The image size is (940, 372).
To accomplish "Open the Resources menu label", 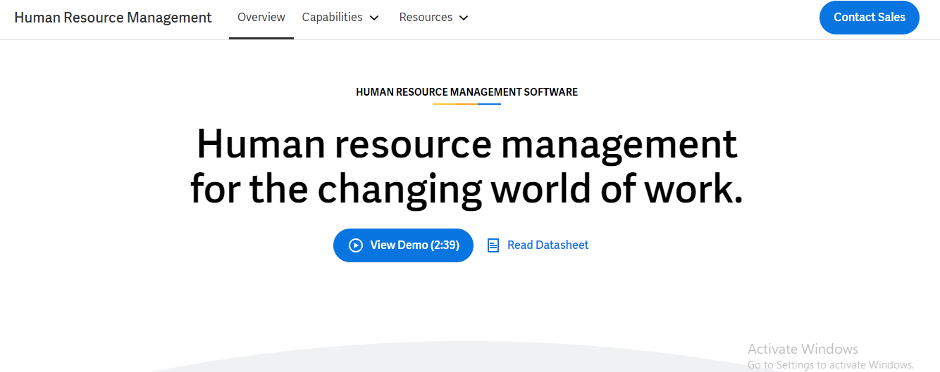I will [426, 17].
